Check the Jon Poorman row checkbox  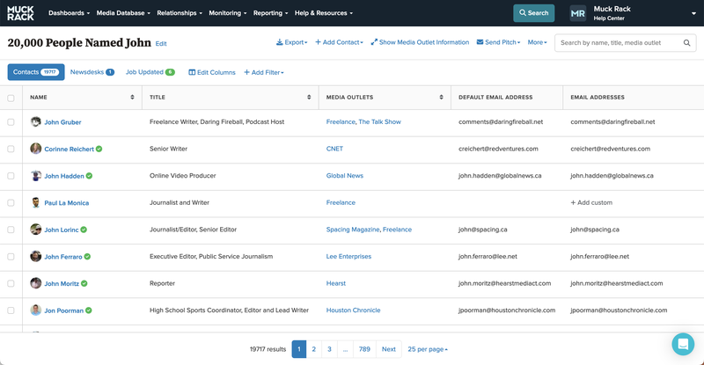pyautogui.click(x=11, y=310)
